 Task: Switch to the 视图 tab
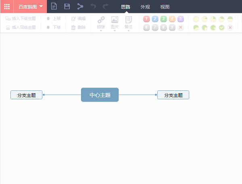(165, 7)
